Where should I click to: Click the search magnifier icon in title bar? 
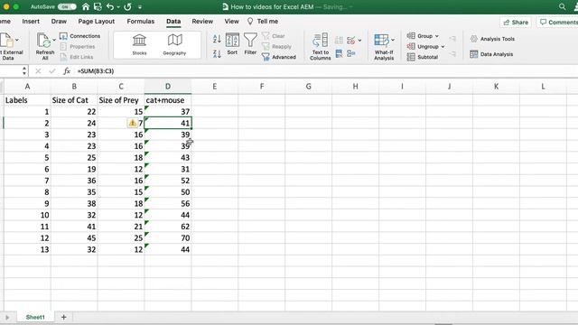[562, 6]
